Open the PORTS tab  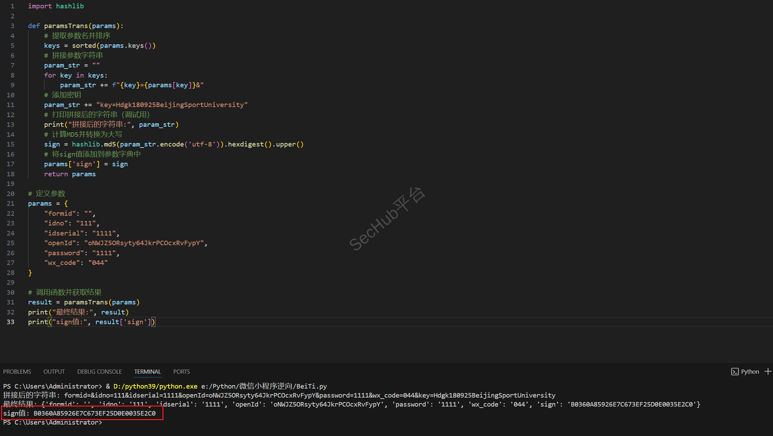181,372
